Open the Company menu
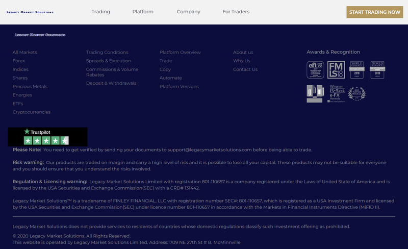Image resolution: width=408 pixels, height=249 pixels. point(188,12)
